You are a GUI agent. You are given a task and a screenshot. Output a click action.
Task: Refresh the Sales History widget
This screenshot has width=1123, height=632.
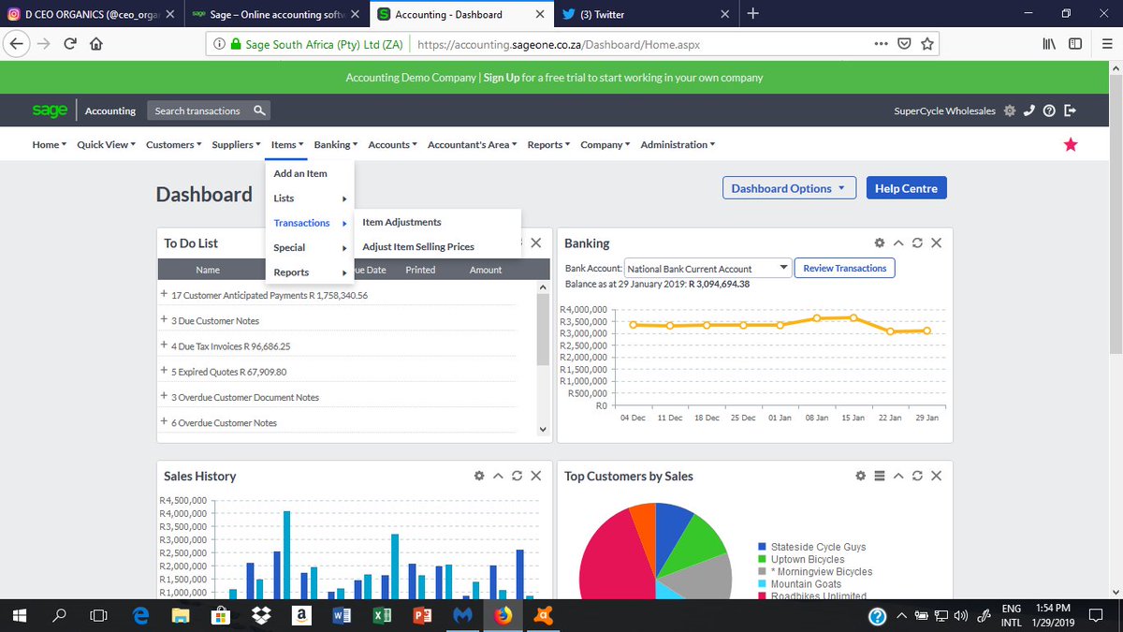pos(517,476)
